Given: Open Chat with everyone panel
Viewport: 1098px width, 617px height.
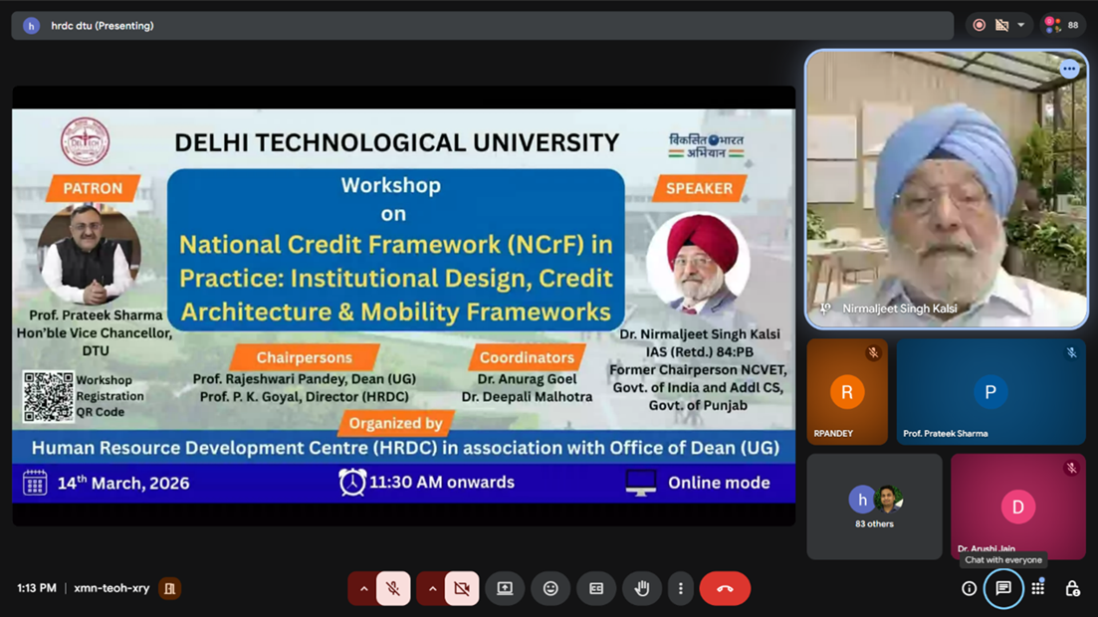Looking at the screenshot, I should click(1003, 588).
